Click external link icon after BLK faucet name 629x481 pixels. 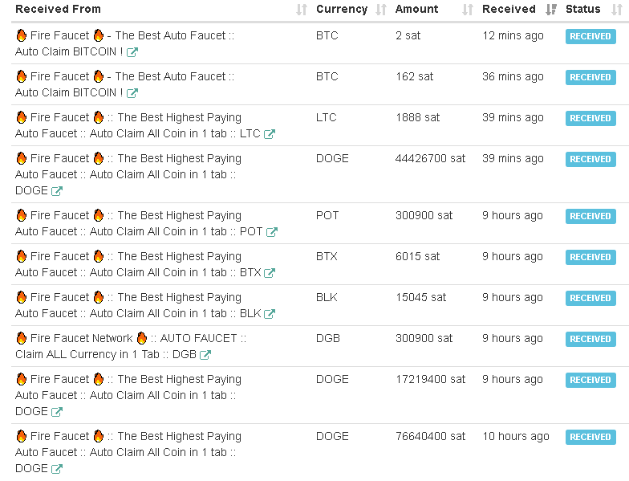click(270, 314)
